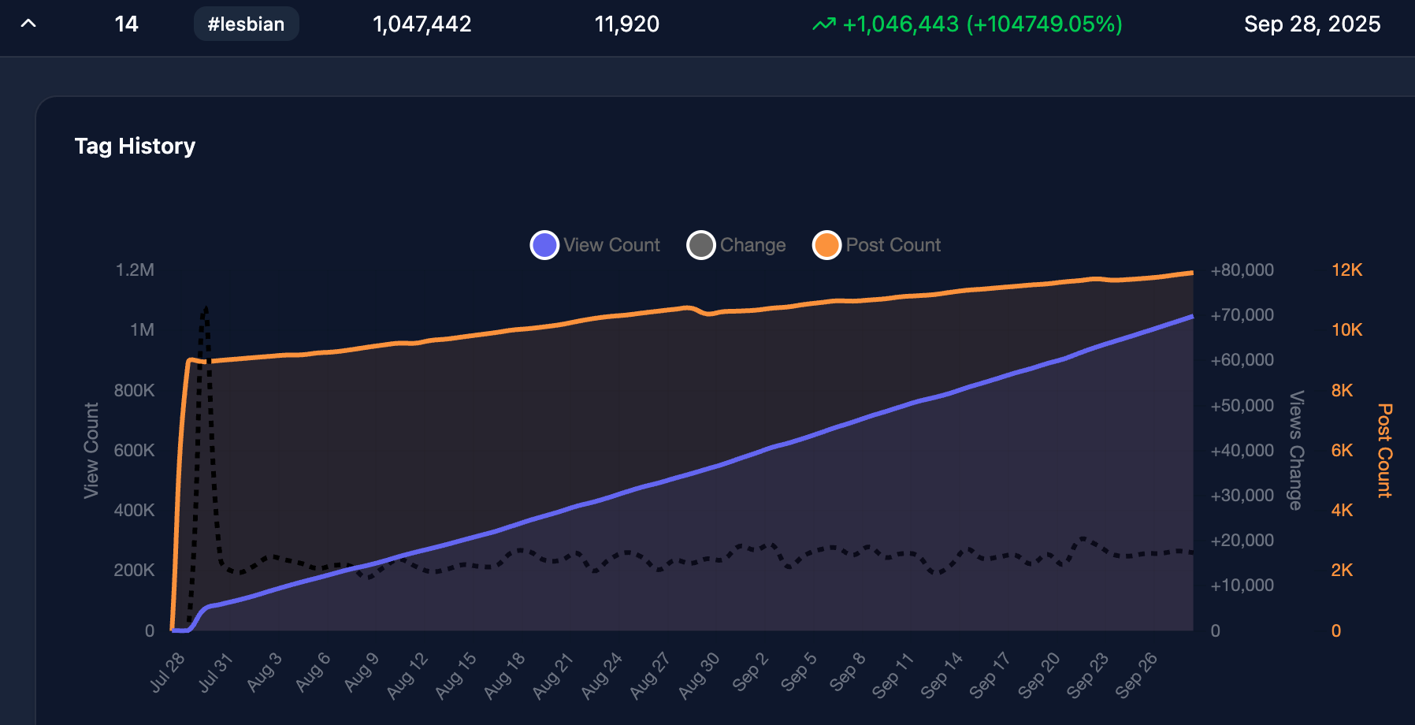
Task: Click the Sep 28, 2025 date cell
Action: (x=1312, y=24)
